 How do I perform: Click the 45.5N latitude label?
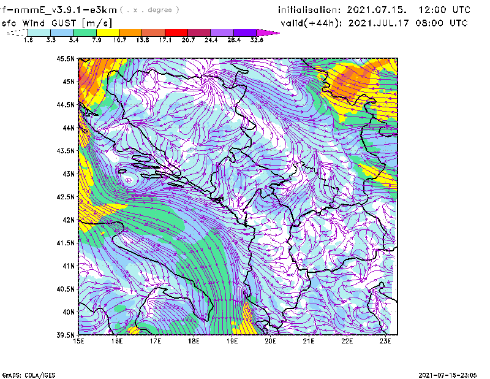[66, 58]
